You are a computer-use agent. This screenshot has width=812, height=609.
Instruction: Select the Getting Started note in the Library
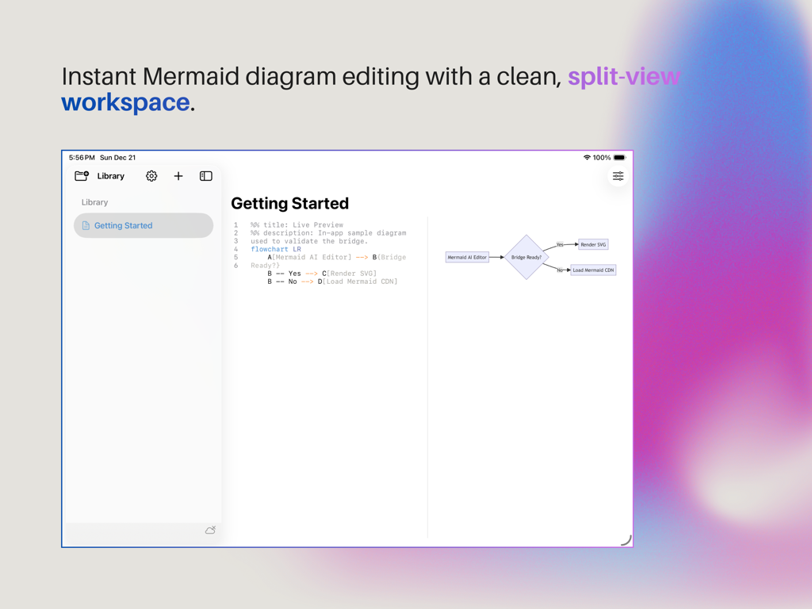(x=124, y=225)
